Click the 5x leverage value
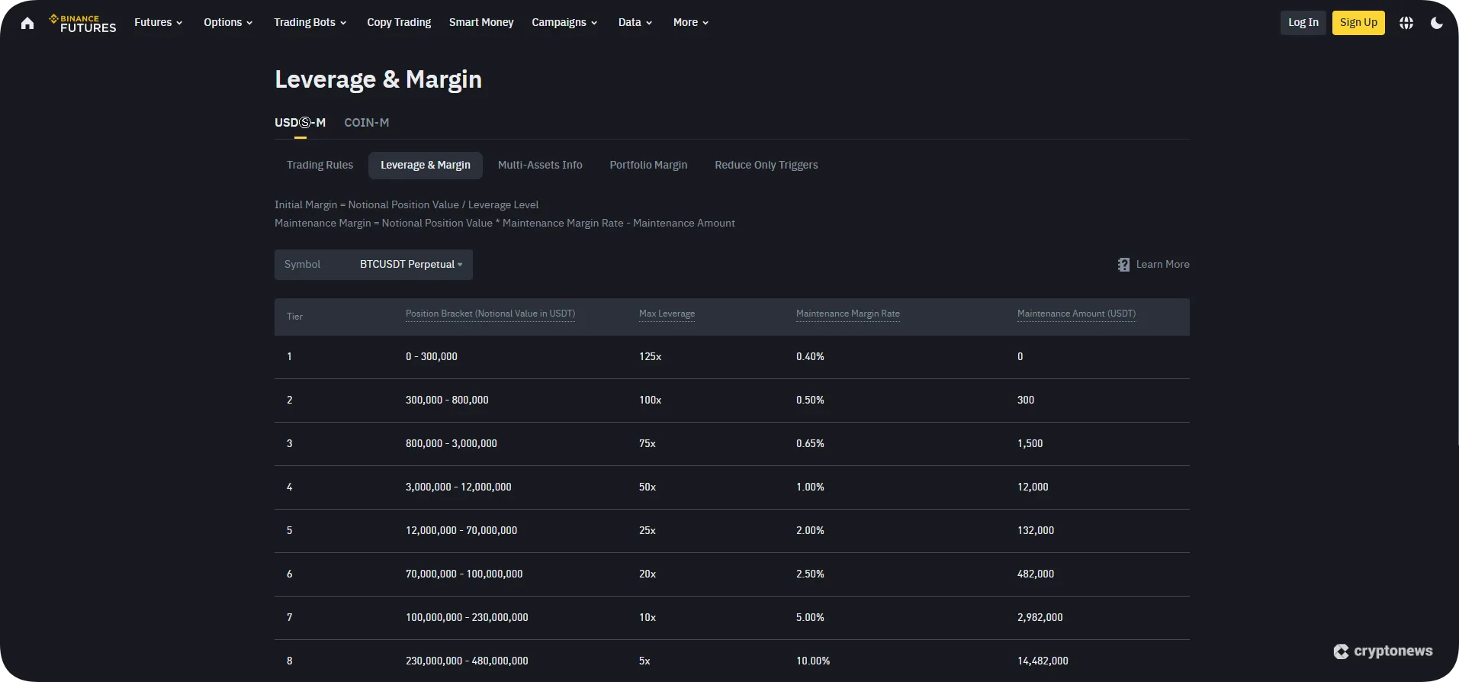Screen dimensions: 1459x682 (644, 661)
